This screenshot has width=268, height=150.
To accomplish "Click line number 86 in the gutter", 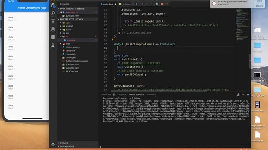I will pos(105,59).
